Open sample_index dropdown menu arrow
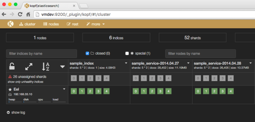 [x=126, y=63]
